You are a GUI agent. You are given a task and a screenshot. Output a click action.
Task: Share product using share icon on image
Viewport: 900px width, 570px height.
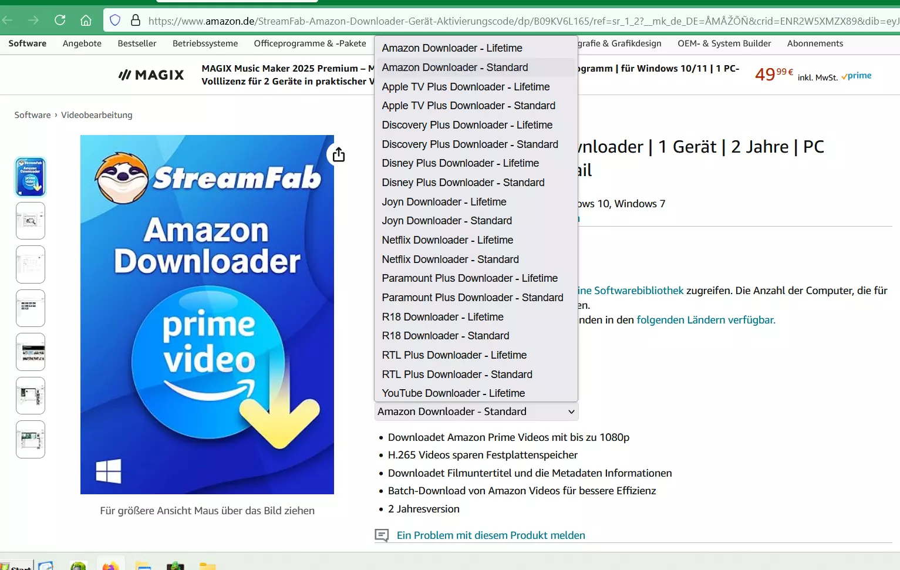pyautogui.click(x=339, y=155)
